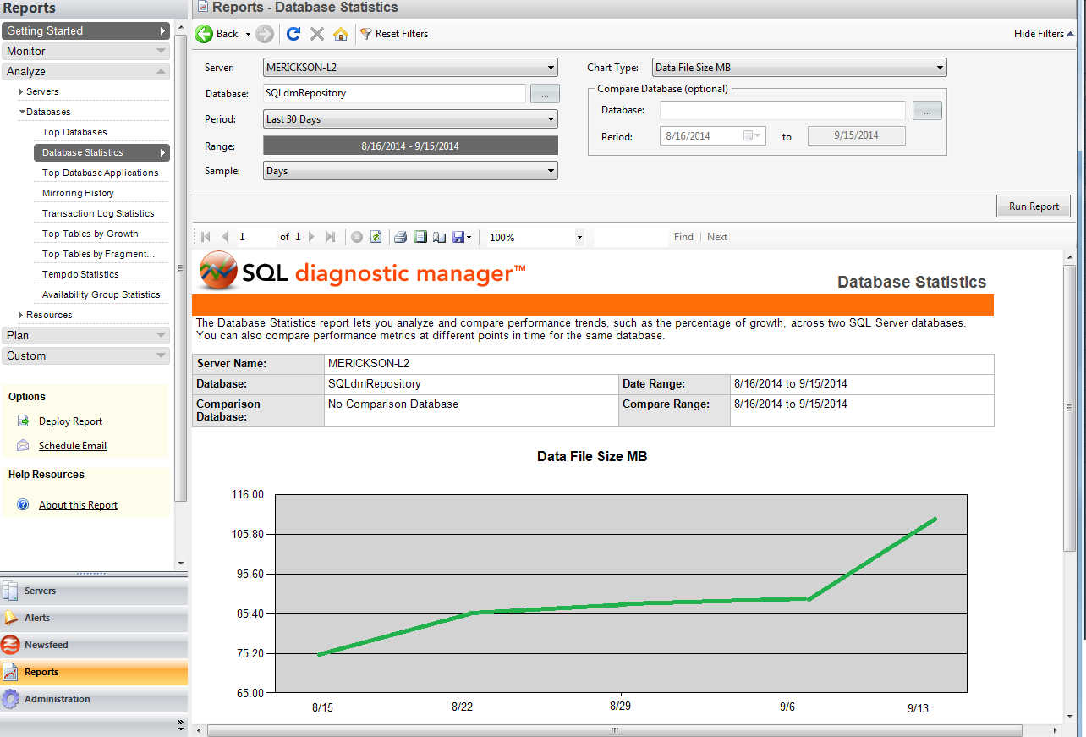Go to the next report page
1086x737 pixels.
tap(311, 237)
